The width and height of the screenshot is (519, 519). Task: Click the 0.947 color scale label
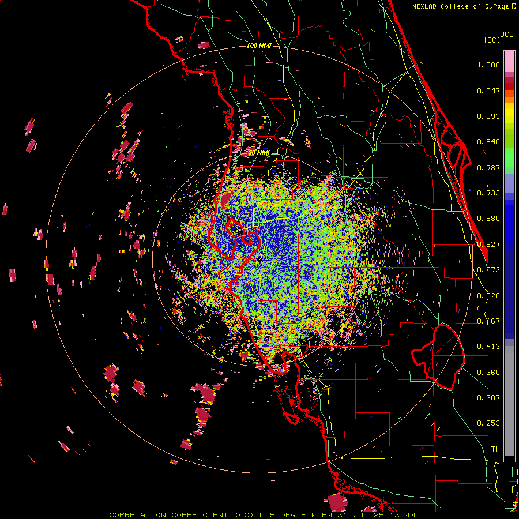click(x=488, y=91)
